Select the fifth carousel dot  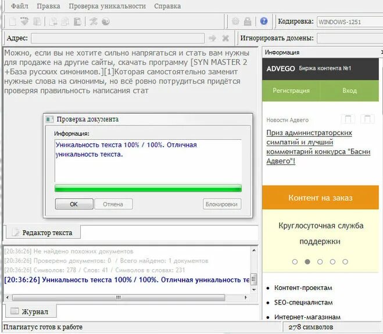tap(345, 262)
